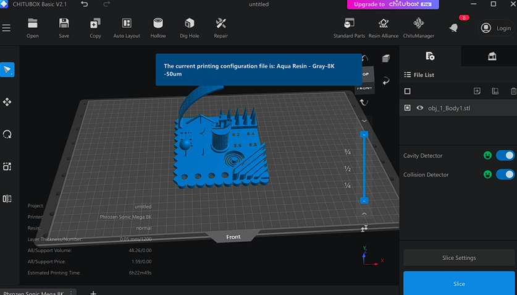Click the add model icon in File List
517x295 pixels.
pos(477,91)
